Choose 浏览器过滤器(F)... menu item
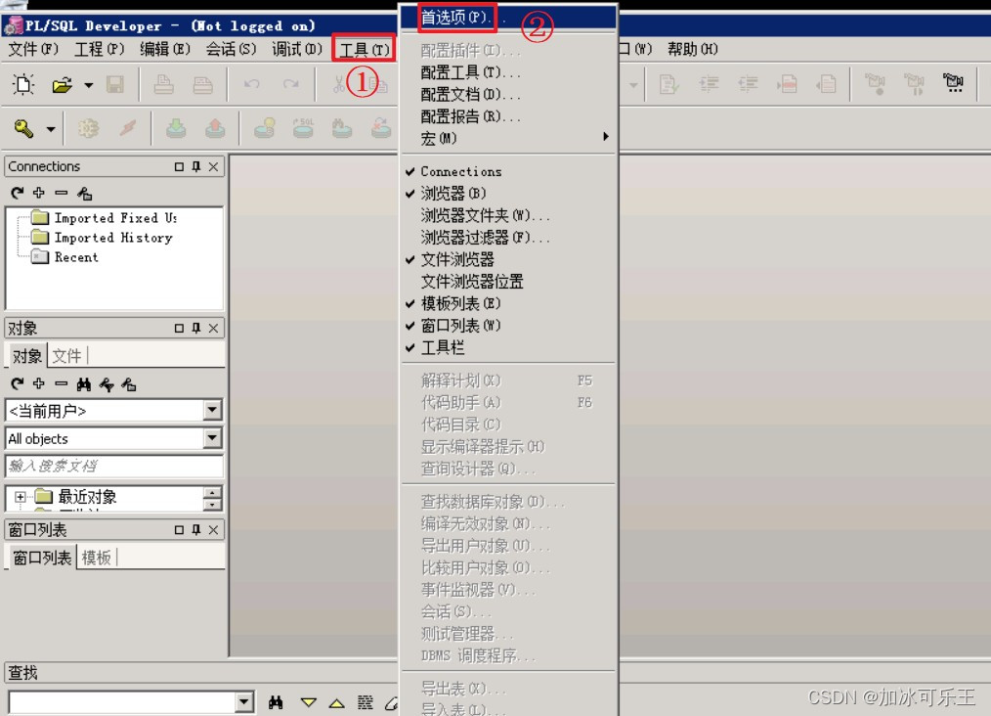The image size is (991, 716). tap(485, 238)
